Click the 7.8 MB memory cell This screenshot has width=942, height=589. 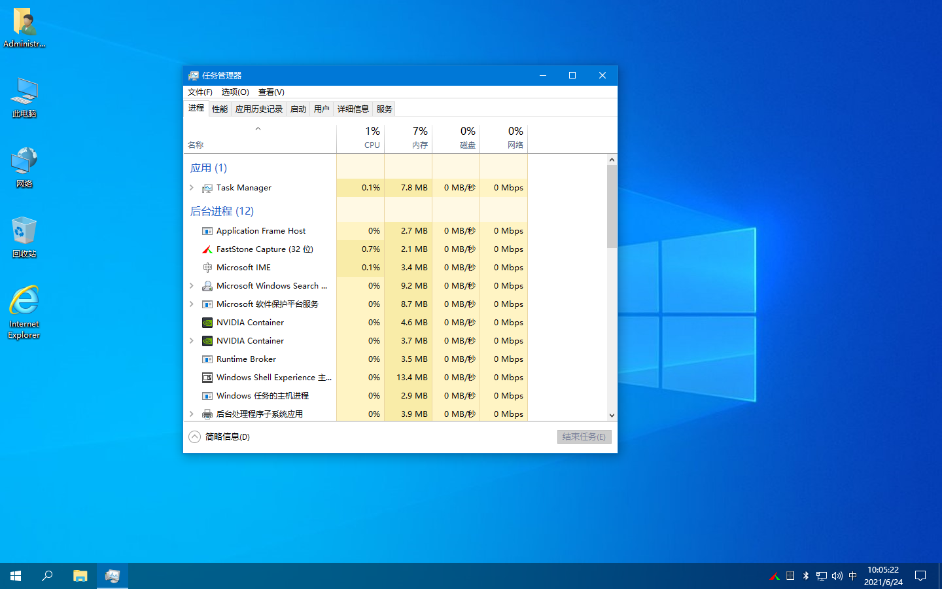click(x=408, y=188)
